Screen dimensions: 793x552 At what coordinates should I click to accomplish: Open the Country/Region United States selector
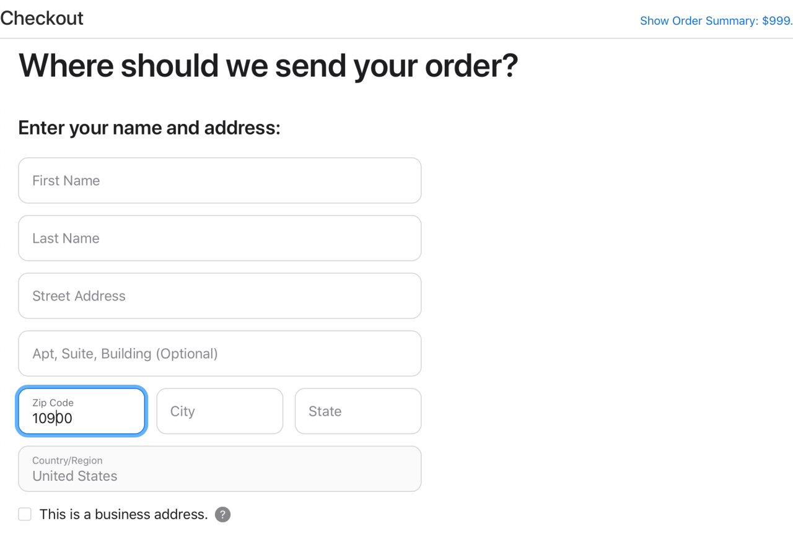(x=220, y=469)
